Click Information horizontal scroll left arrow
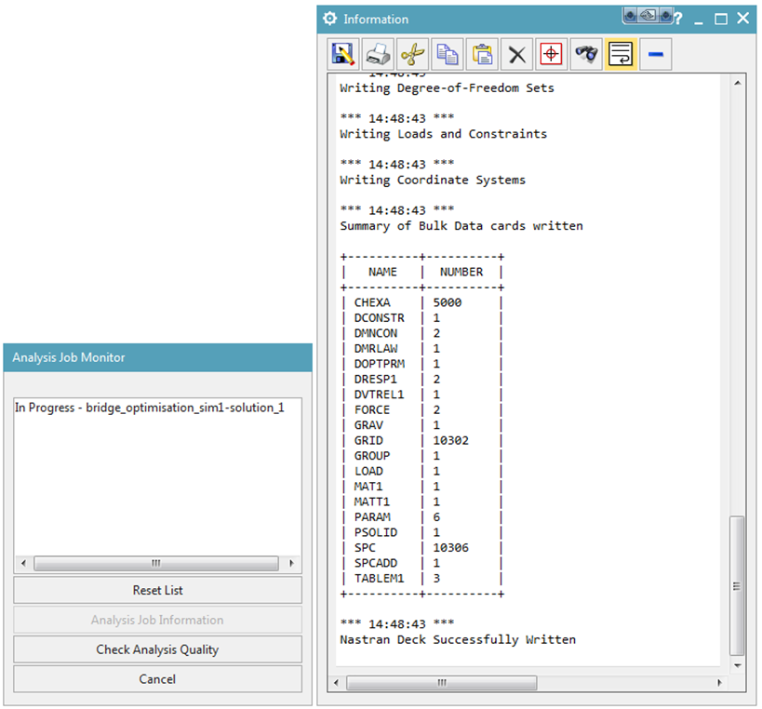The image size is (762, 709). click(x=336, y=683)
